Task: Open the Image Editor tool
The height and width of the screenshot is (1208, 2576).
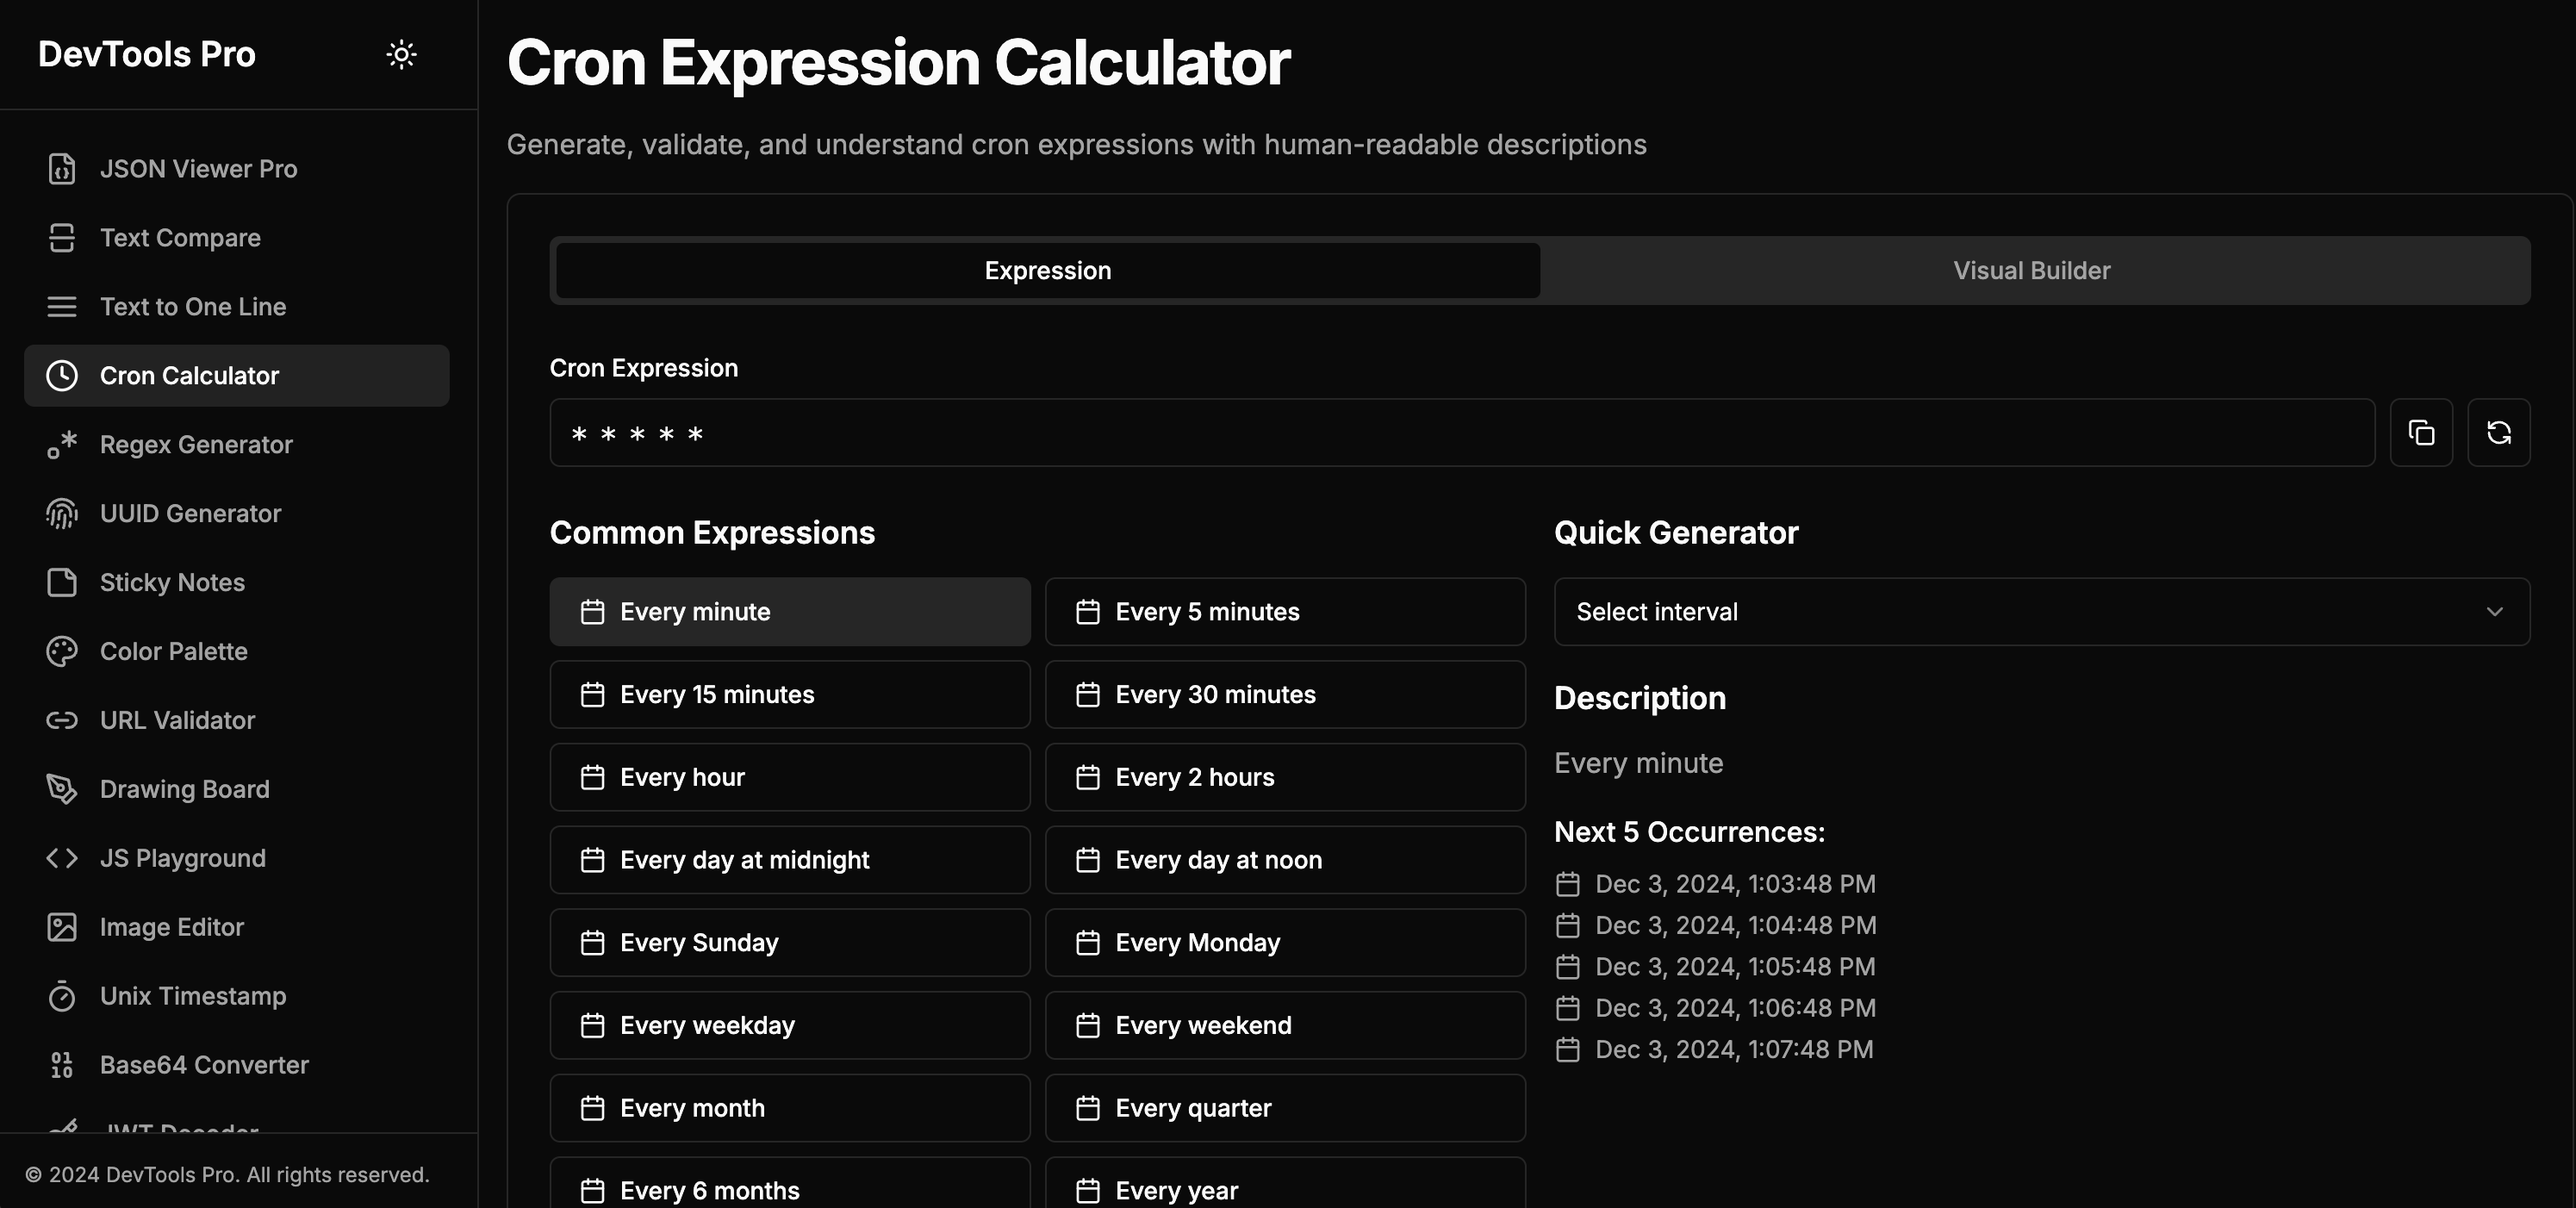Action: (171, 928)
